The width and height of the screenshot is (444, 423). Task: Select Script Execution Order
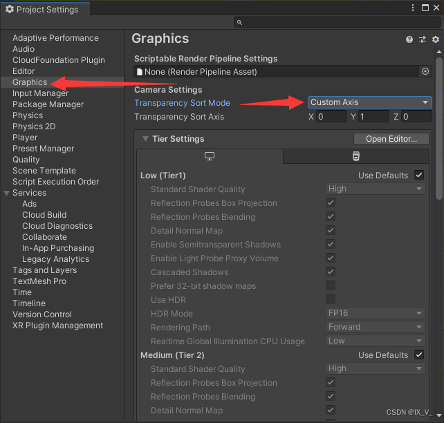(x=55, y=181)
